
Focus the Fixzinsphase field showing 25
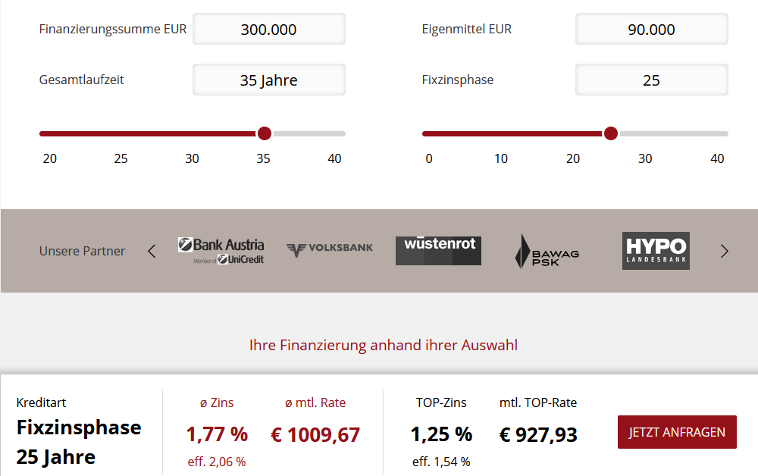point(652,80)
